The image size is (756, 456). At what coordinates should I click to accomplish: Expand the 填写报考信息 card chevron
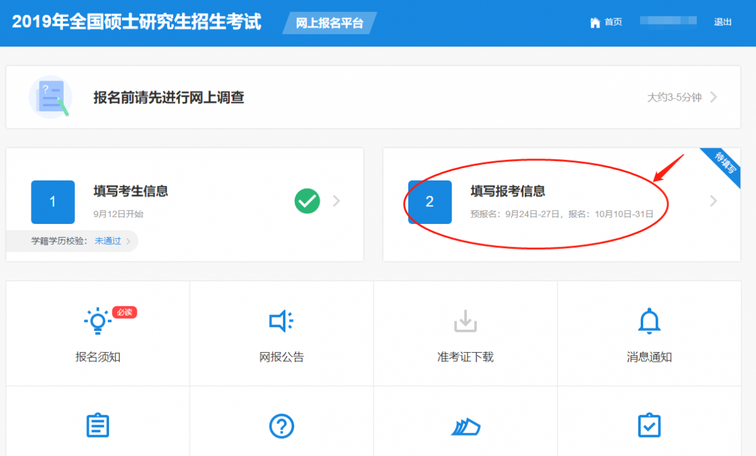click(713, 201)
